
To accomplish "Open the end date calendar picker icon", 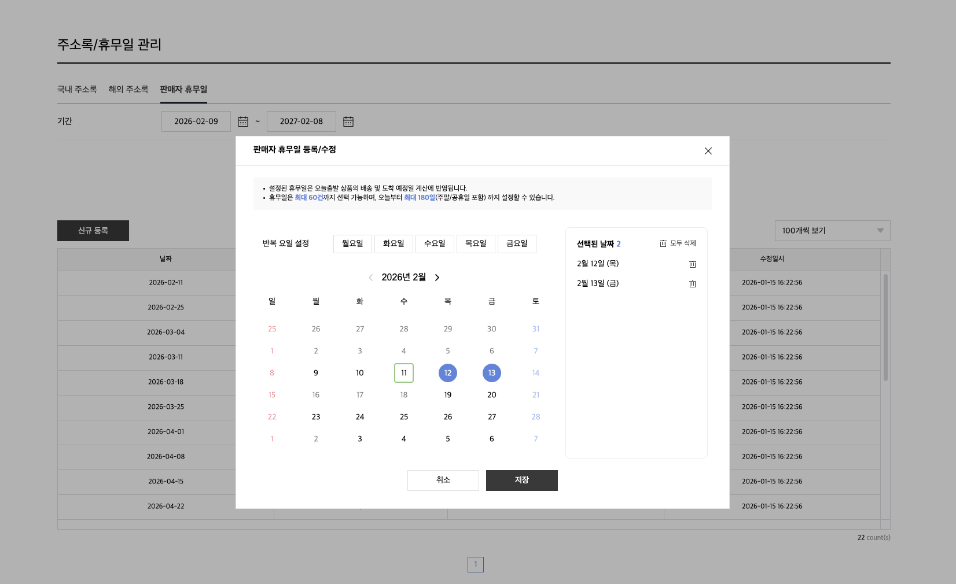I will [x=348, y=121].
